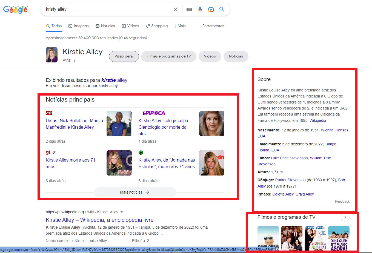The height and width of the screenshot is (253, 372).
Task: Click the Mais notícias button
Action: (135, 192)
